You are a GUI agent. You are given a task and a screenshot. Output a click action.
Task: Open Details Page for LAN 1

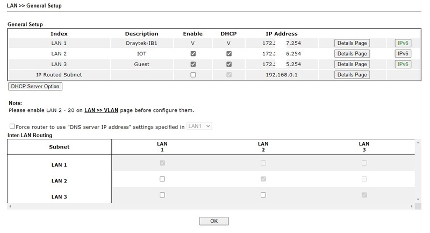[352, 43]
